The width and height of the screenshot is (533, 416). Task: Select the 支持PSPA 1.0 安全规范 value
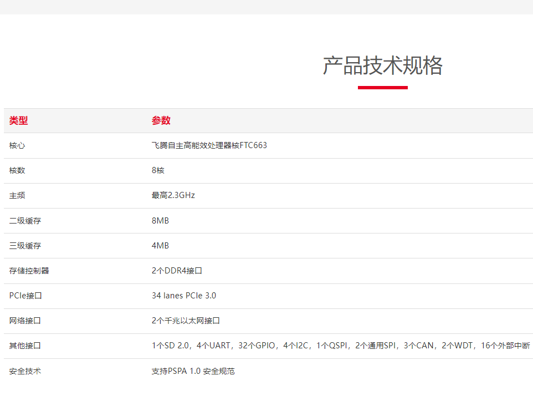(x=193, y=371)
